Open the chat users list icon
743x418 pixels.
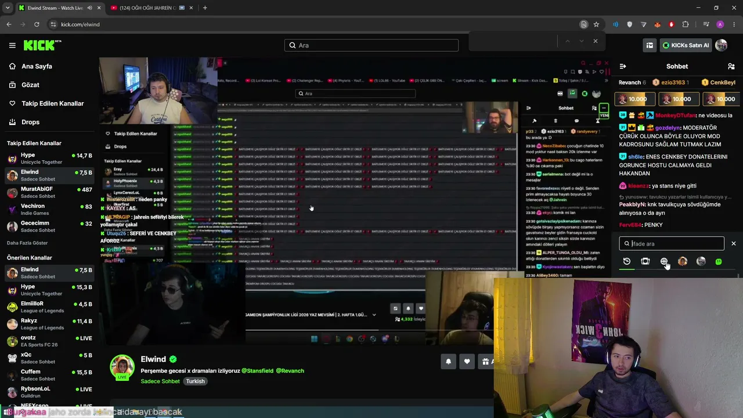coord(731,66)
